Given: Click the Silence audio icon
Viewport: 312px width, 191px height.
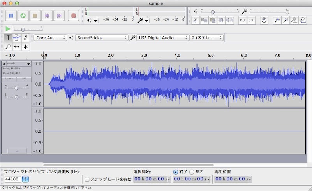Looking at the screenshot, I should pos(230,20).
